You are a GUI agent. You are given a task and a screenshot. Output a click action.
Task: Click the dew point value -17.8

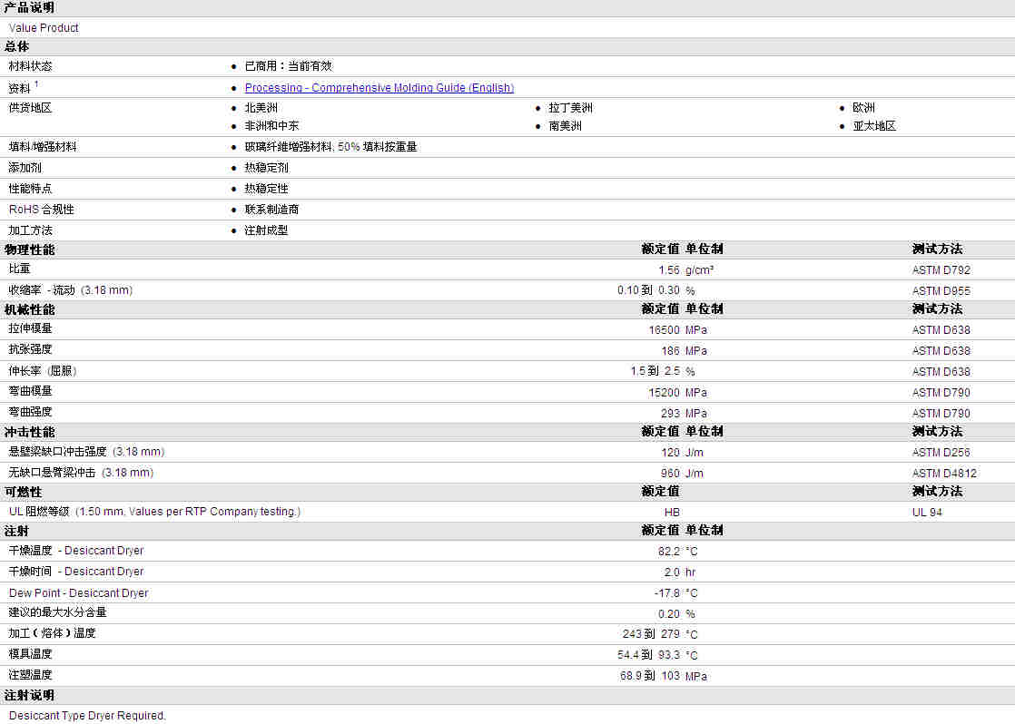[x=666, y=593]
